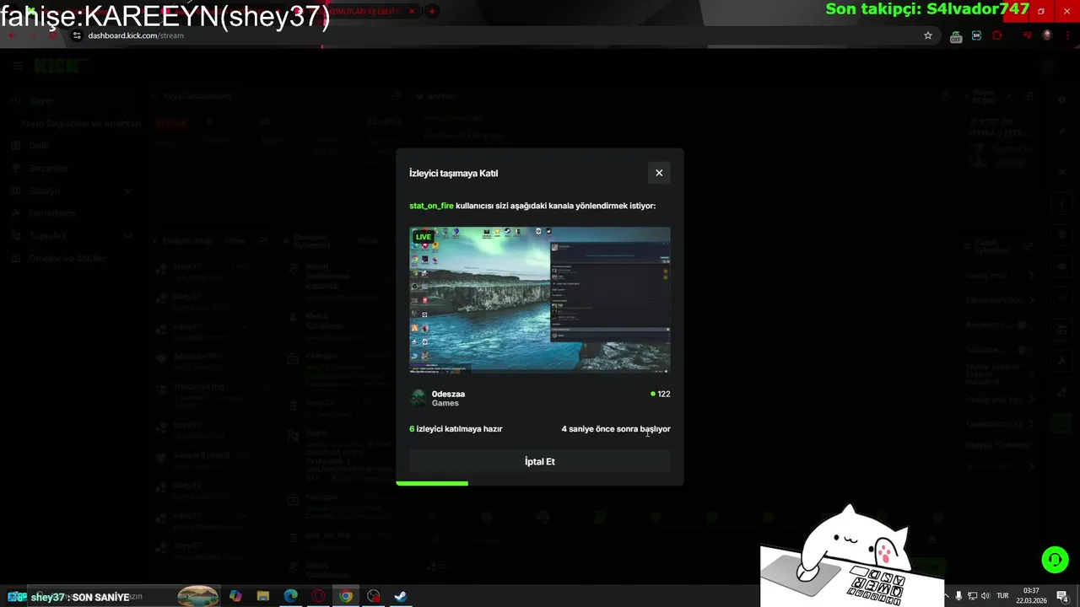Click "6 izleyici katılmaya hazır" text
The width and height of the screenshot is (1080, 607).
[456, 429]
